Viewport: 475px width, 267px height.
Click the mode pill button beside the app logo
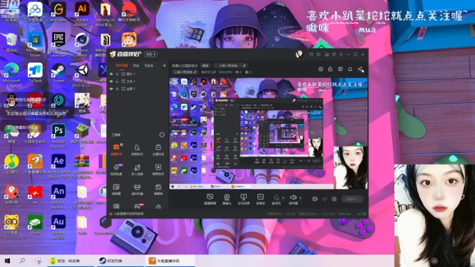click(151, 54)
